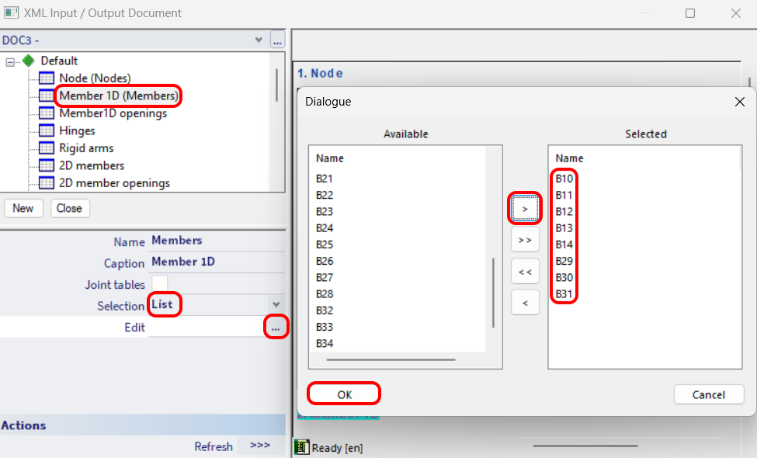The width and height of the screenshot is (757, 458).
Task: Move selected item right with > button
Action: point(525,209)
